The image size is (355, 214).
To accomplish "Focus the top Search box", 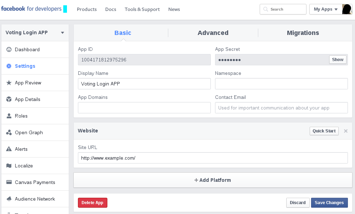I will coord(283,9).
